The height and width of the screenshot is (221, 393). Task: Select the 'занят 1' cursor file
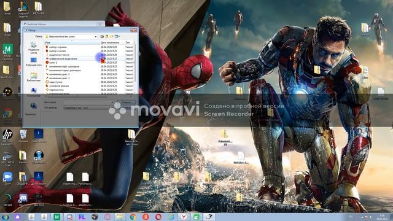pyautogui.click(x=52, y=63)
